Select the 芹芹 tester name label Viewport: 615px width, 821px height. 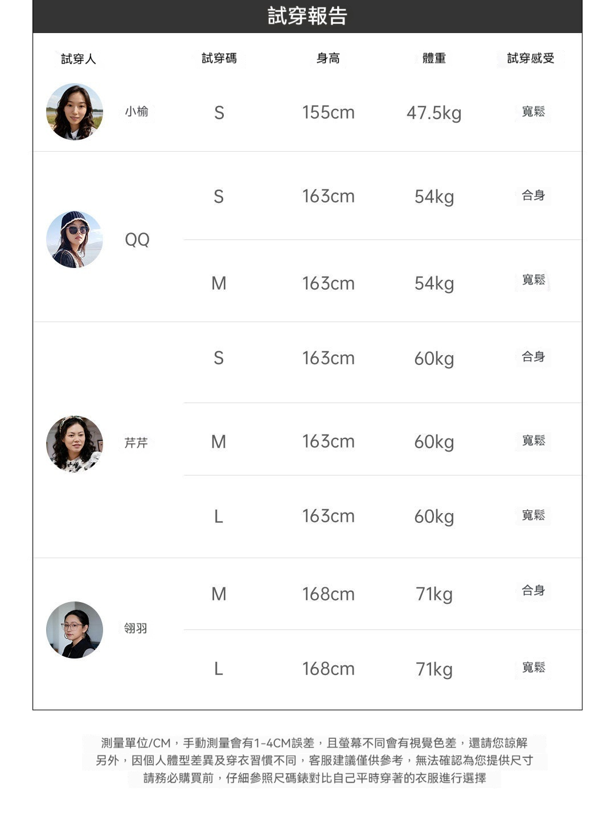click(136, 443)
